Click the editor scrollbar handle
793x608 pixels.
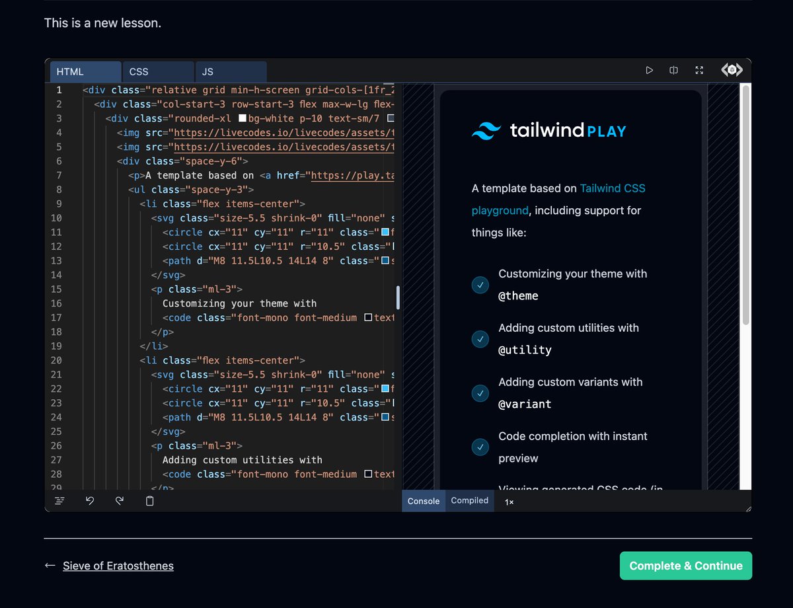point(397,298)
